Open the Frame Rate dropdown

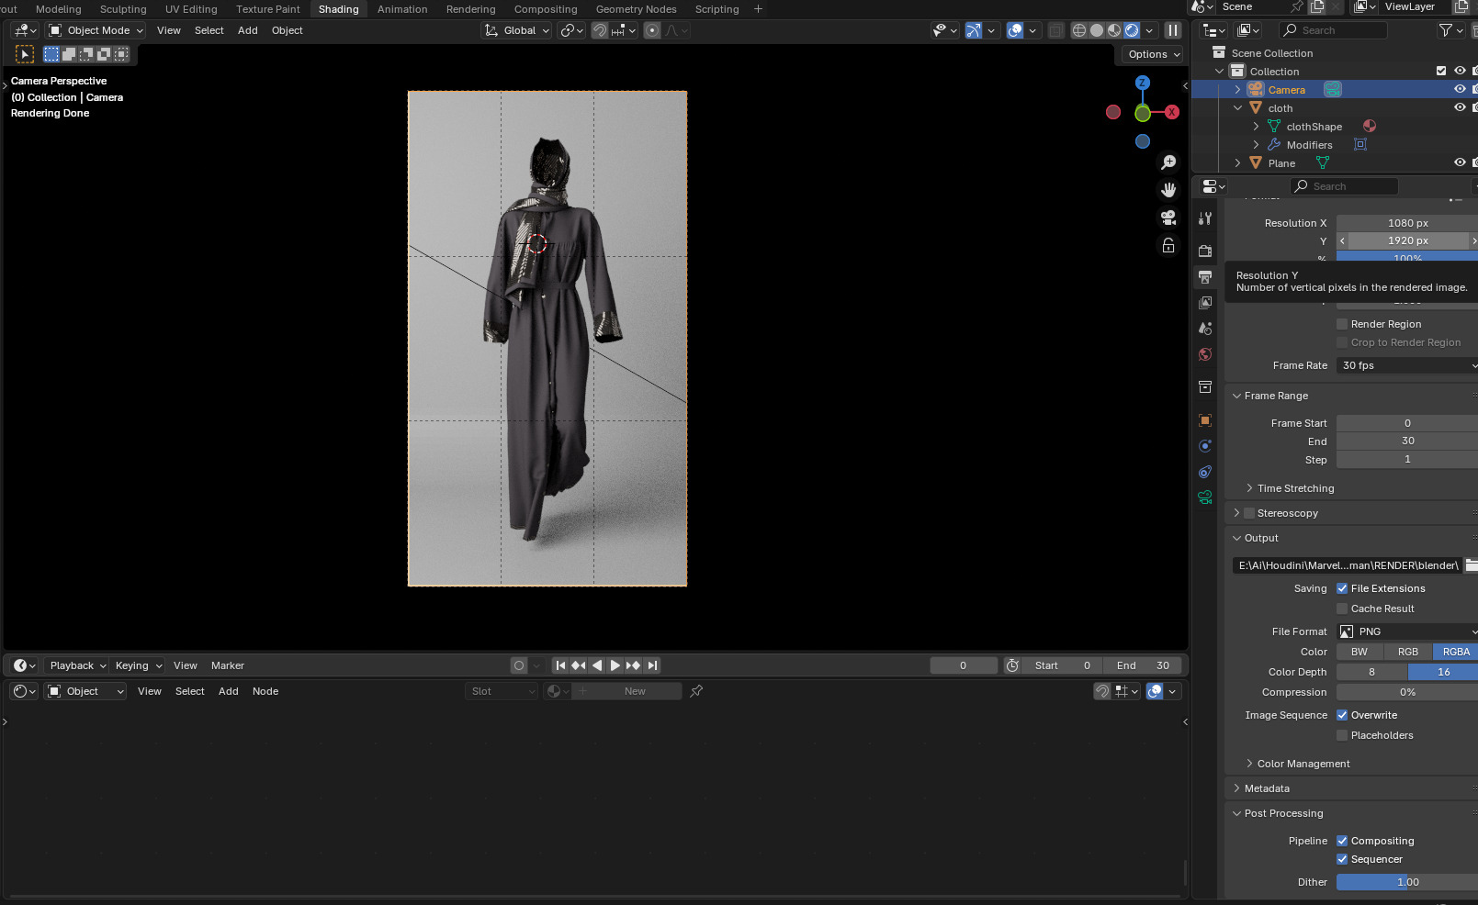click(1407, 365)
